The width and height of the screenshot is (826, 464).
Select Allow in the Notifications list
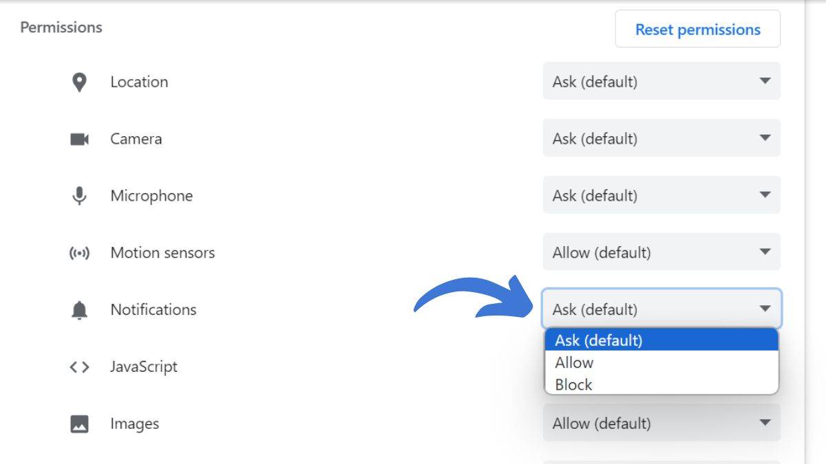click(575, 362)
